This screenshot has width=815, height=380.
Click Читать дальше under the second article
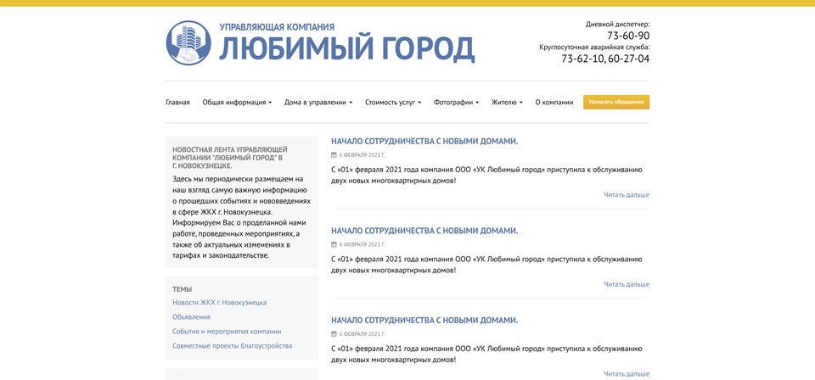(x=626, y=284)
